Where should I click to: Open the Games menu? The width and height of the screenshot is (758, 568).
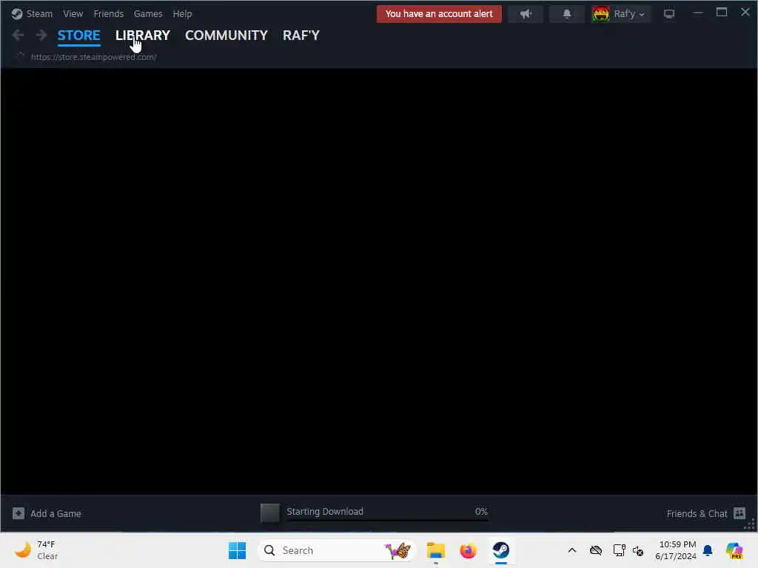(148, 13)
